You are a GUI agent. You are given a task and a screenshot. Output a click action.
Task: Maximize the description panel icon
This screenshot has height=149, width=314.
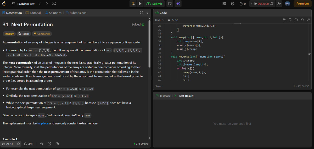pos(142,13)
